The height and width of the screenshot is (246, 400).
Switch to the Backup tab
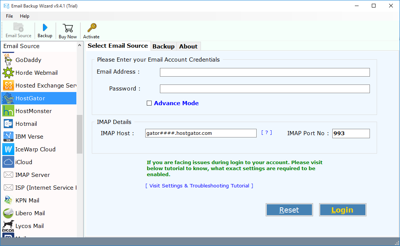164,46
